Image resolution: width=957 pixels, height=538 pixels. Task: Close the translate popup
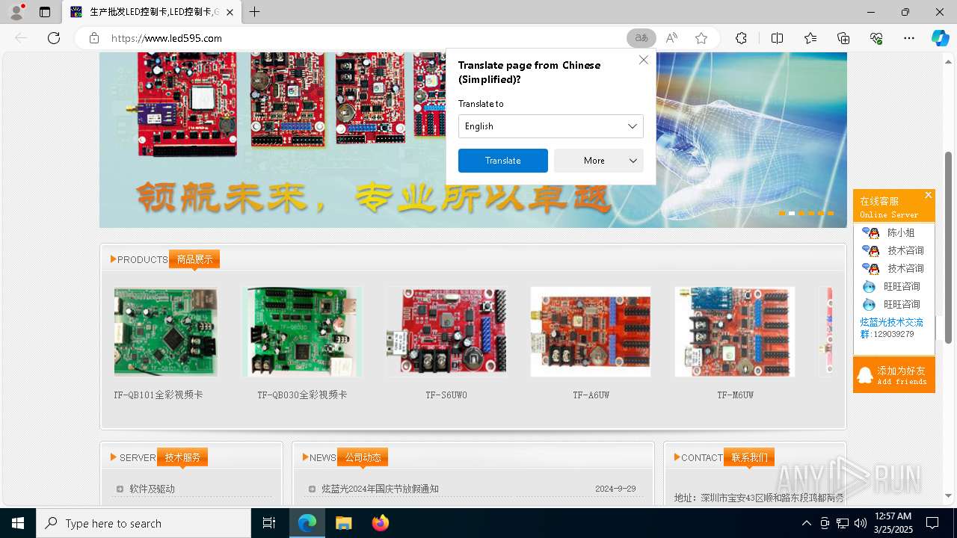pos(643,60)
